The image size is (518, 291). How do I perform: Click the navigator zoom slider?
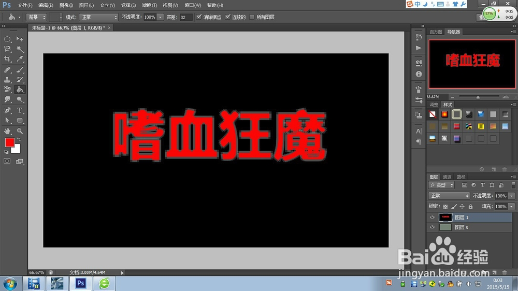[x=478, y=97]
